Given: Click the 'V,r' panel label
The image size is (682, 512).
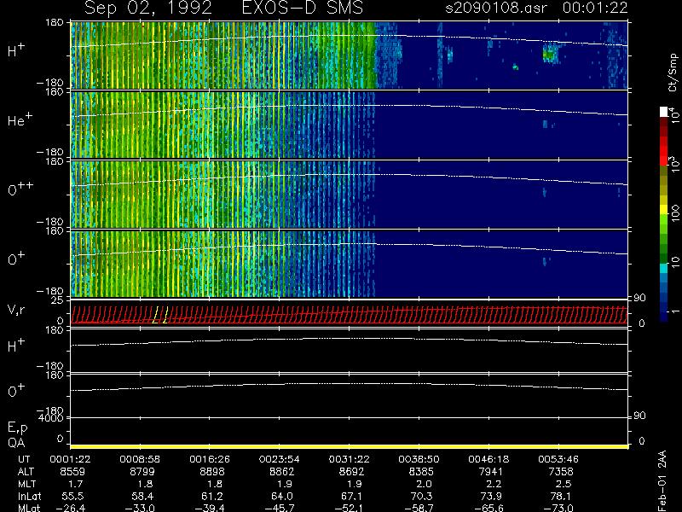Looking at the screenshot, I should point(16,311).
